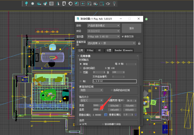Switch to the GI tab
This screenshot has width=194, height=135.
point(99,50)
